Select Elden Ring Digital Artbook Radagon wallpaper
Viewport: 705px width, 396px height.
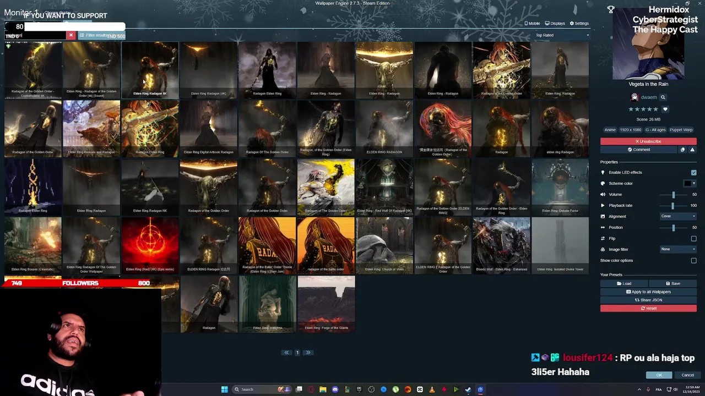(x=208, y=128)
